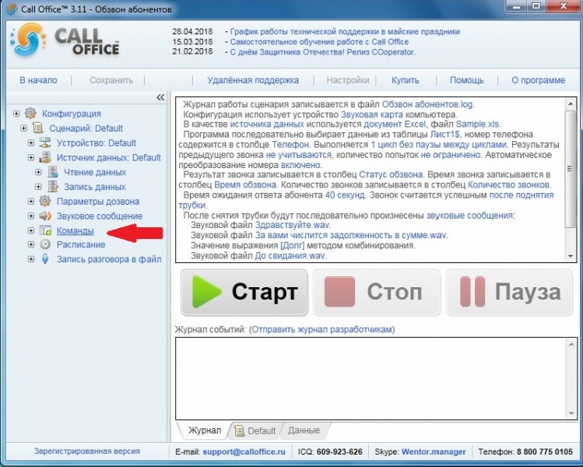Collapse the left panel with double-chevron

pos(160,97)
